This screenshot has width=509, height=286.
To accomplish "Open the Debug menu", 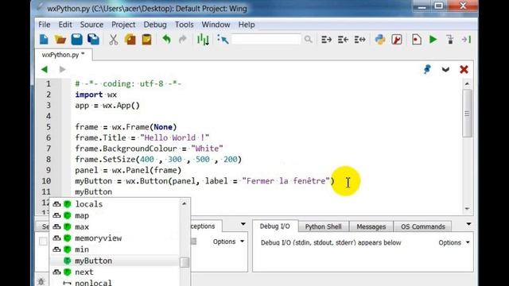I will [x=155, y=25].
